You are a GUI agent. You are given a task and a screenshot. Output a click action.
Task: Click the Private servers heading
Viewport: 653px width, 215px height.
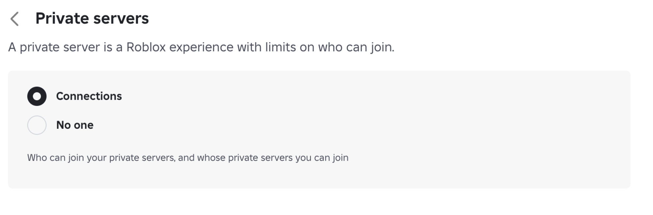pyautogui.click(x=92, y=19)
